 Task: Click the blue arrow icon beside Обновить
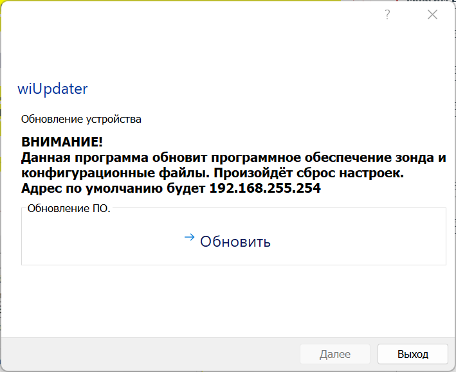189,238
